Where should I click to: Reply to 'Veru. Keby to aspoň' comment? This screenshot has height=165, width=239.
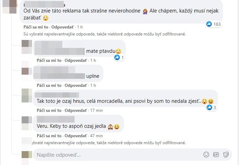[76, 136]
